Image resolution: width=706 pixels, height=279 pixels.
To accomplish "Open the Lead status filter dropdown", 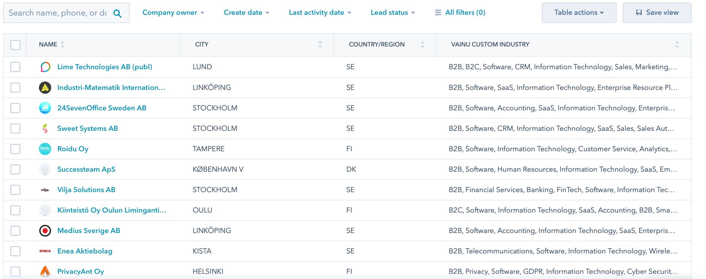I will (393, 13).
